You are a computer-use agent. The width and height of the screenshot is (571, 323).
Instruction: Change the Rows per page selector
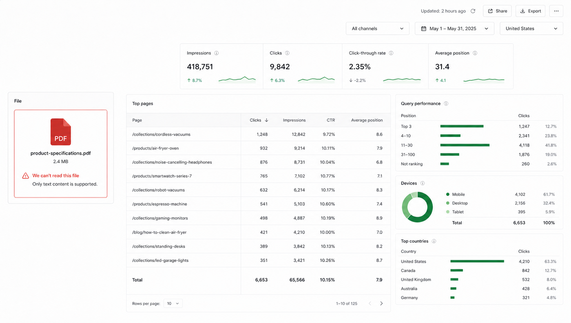click(x=173, y=303)
